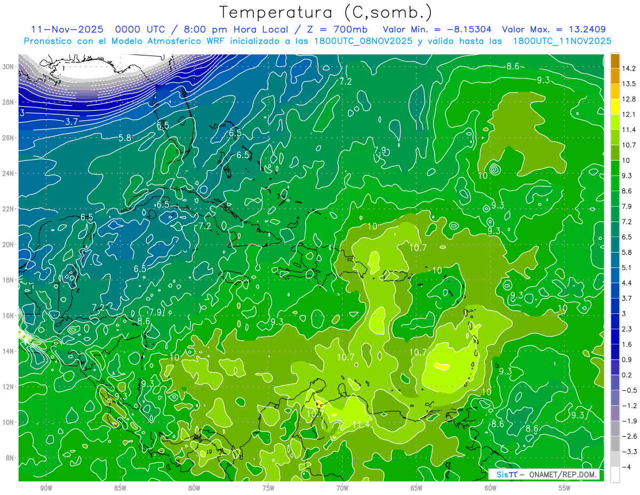Viewport: 640px width, 495px height.
Task: Click the "70W" longitude axis label
Action: [342, 489]
